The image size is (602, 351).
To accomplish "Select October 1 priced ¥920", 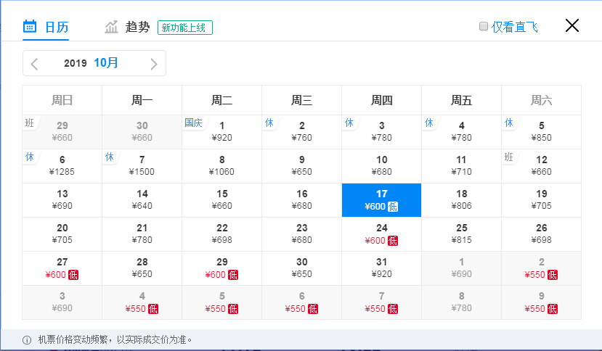I will pyautogui.click(x=222, y=132).
